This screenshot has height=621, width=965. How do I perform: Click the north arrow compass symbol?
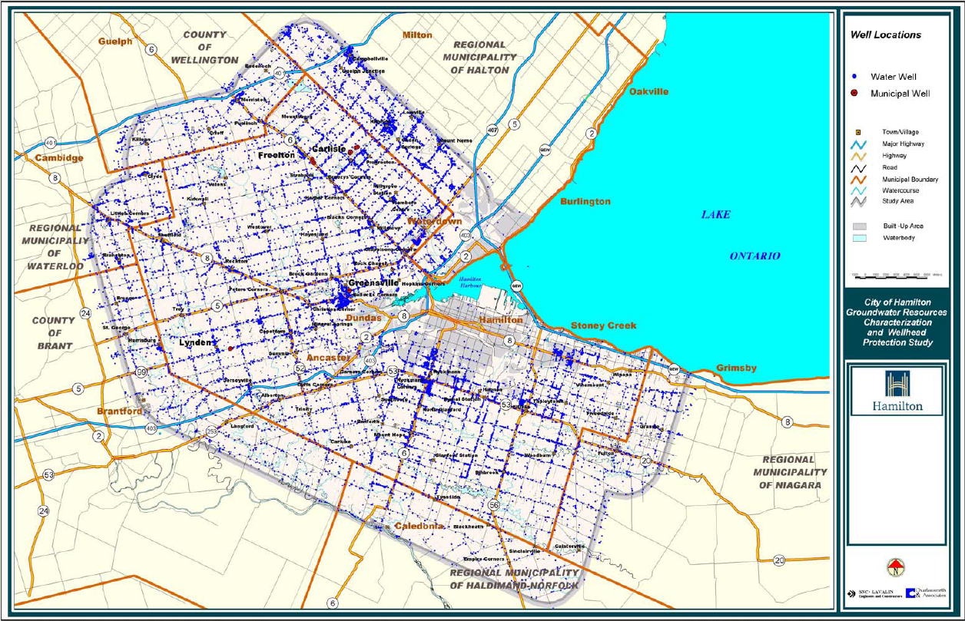coord(895,567)
